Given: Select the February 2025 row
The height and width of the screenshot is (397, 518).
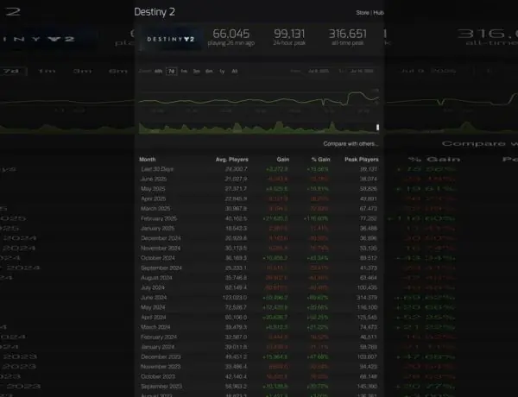Looking at the screenshot, I should pyautogui.click(x=259, y=218).
